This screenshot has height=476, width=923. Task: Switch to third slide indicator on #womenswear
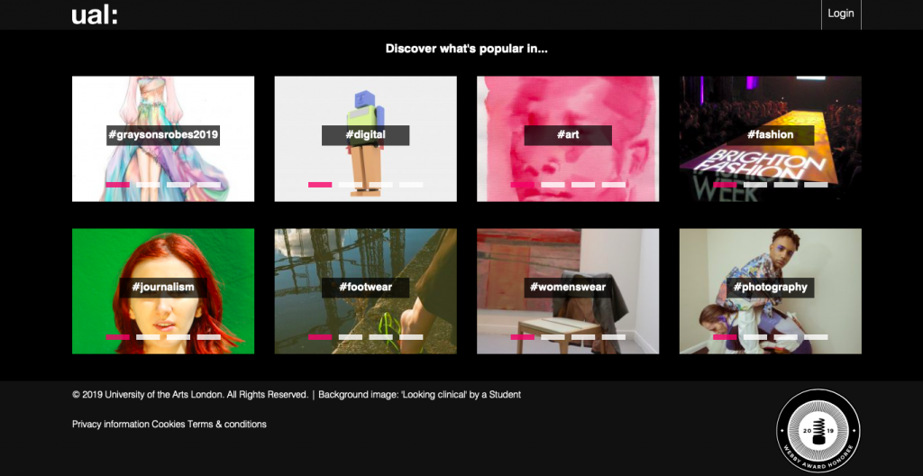(x=583, y=337)
